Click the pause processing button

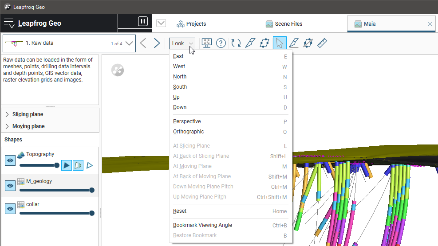point(143,21)
